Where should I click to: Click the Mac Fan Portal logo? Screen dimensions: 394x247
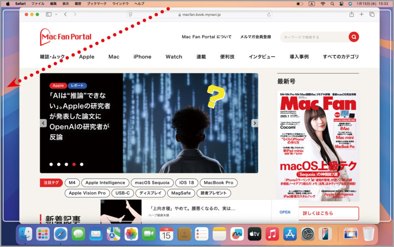[65, 37]
